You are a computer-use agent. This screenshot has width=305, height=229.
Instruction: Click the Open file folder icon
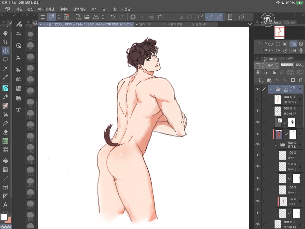[x=87, y=17]
